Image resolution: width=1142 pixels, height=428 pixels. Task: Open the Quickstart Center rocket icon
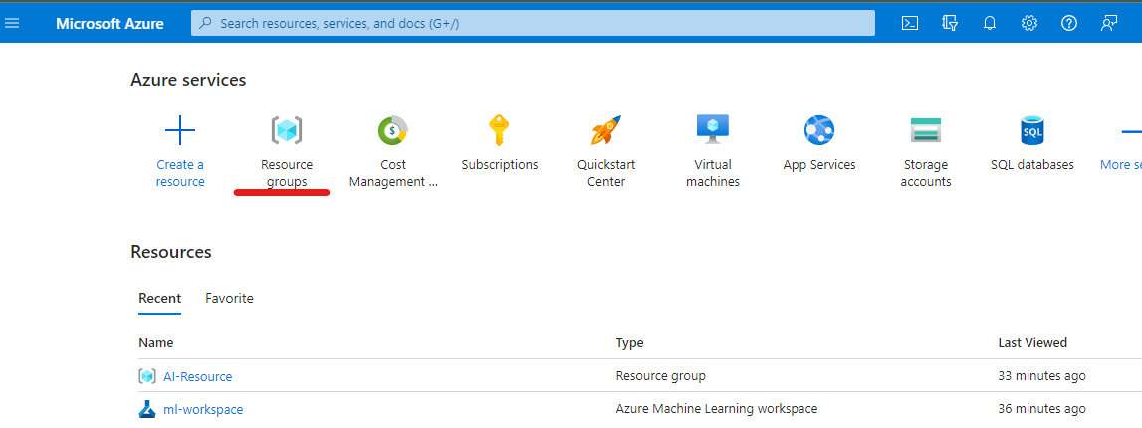click(606, 131)
